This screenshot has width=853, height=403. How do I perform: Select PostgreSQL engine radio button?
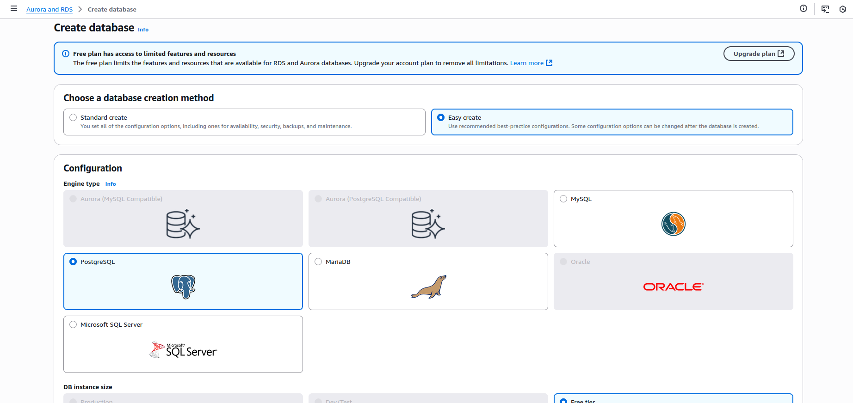point(73,262)
